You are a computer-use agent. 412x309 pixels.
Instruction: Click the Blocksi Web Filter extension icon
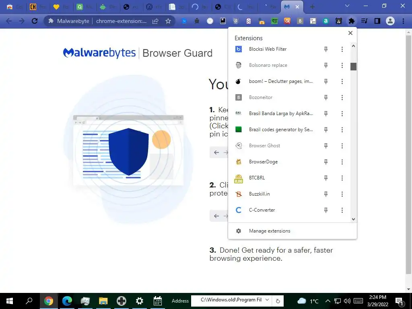click(238, 49)
